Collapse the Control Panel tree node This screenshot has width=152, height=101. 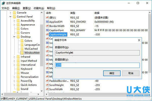click(x=10, y=17)
